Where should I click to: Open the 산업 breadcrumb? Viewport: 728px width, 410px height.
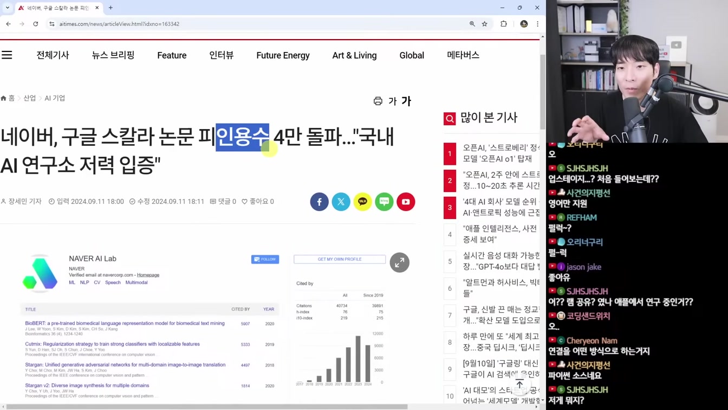(x=30, y=98)
